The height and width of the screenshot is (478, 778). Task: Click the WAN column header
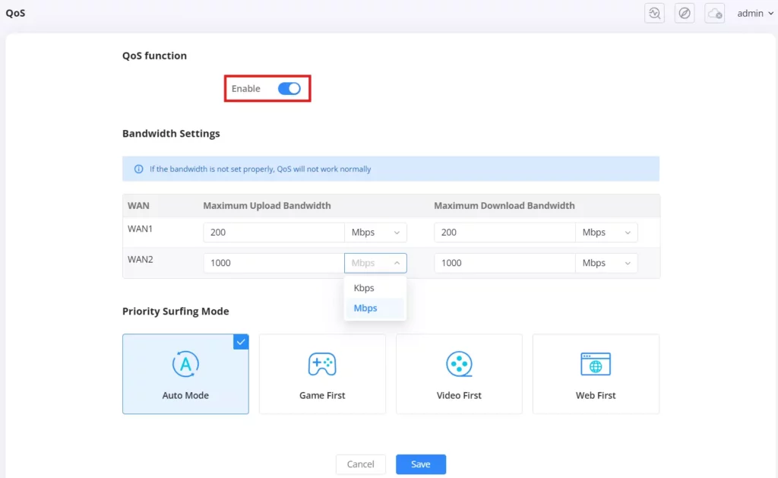[x=138, y=205]
